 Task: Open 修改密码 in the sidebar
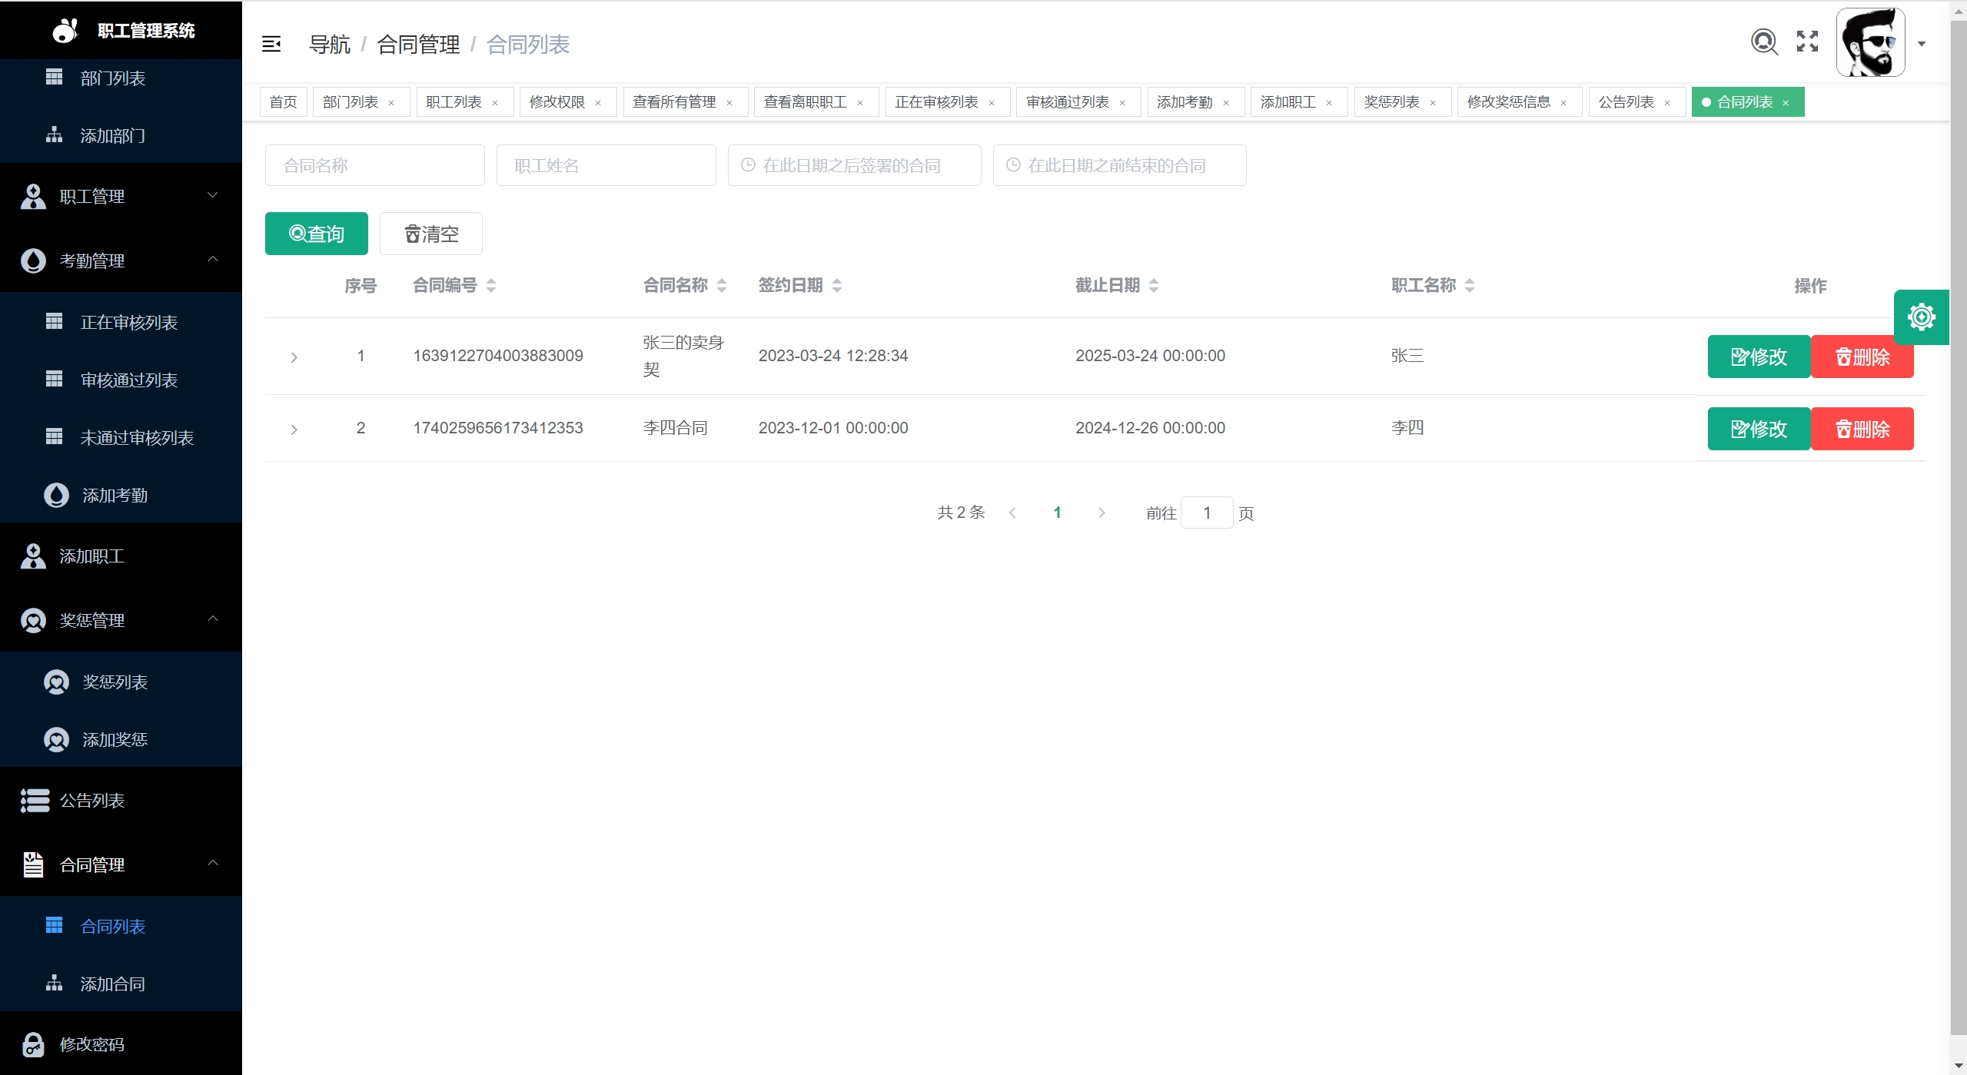(92, 1044)
